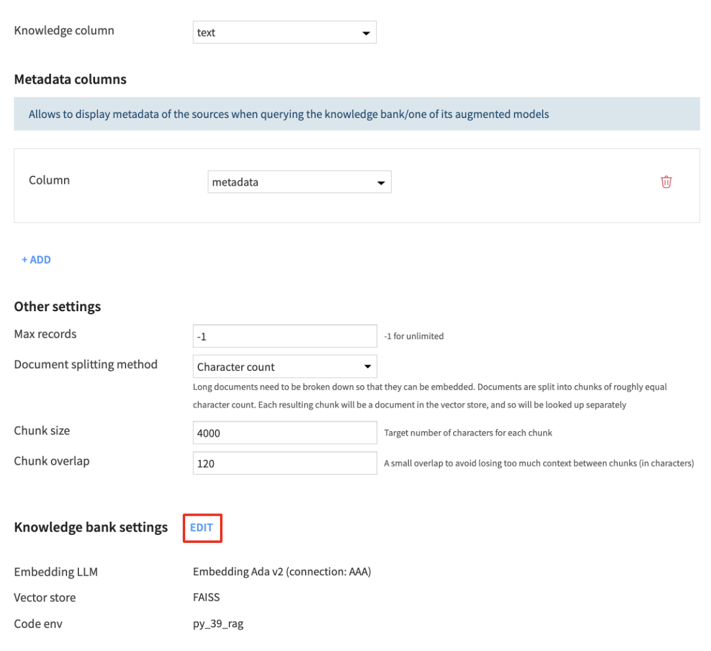Click the chunk size target characters hint

click(469, 433)
